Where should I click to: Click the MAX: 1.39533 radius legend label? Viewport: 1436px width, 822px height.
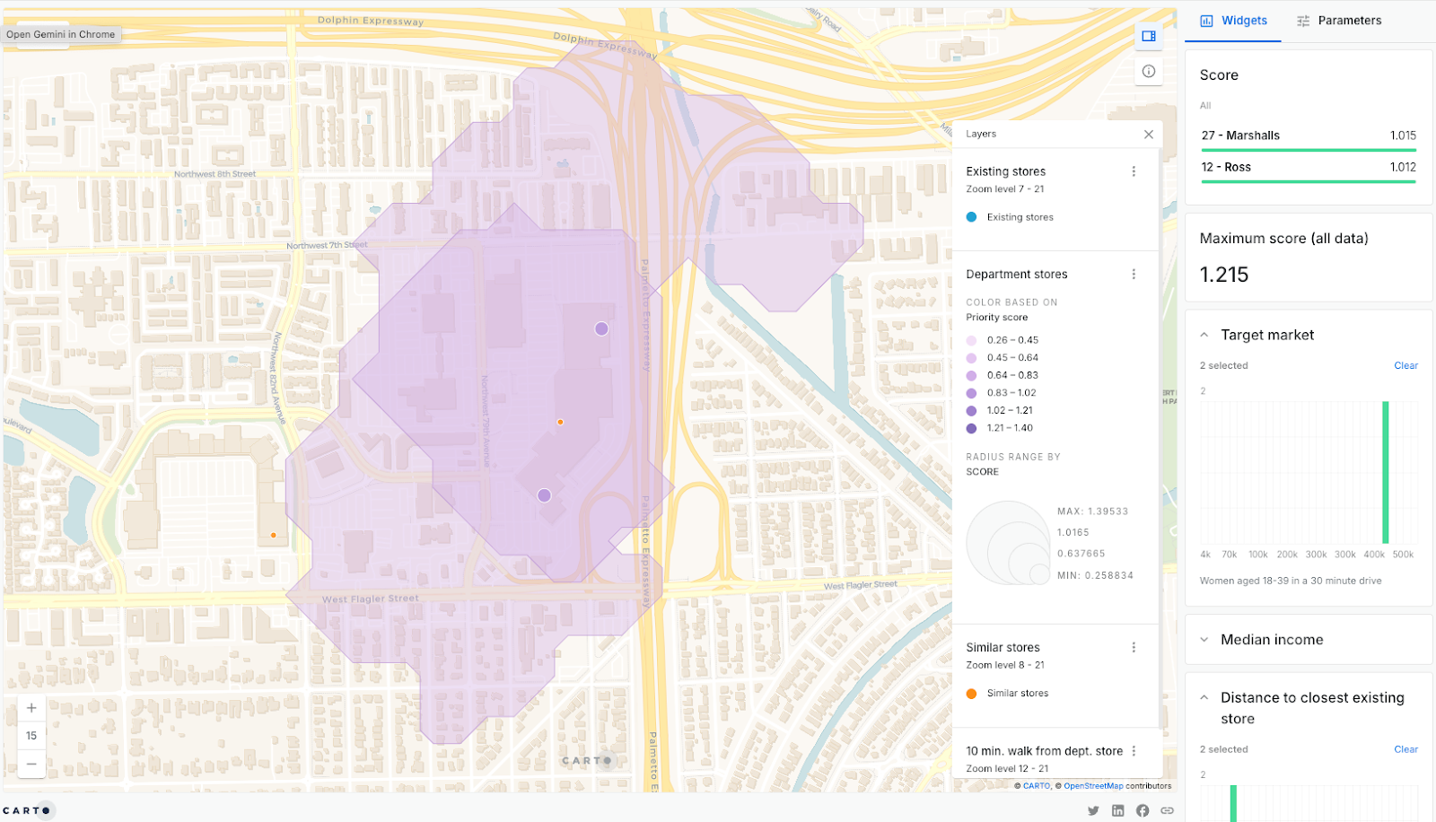[x=1092, y=512]
